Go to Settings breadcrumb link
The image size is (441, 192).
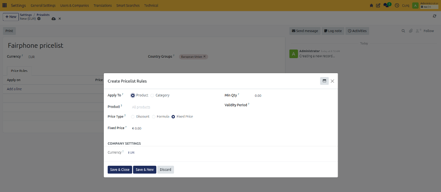(26, 15)
